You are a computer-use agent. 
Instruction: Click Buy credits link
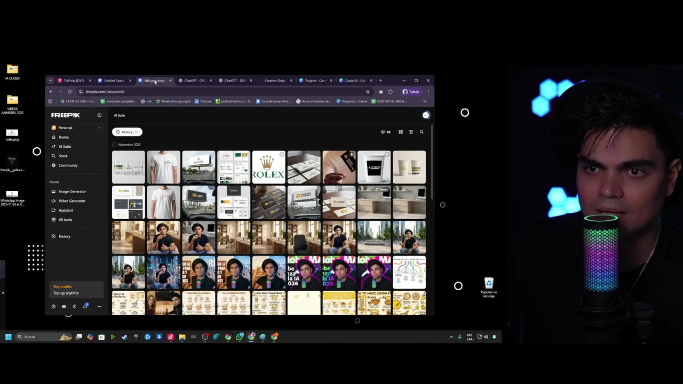62,286
